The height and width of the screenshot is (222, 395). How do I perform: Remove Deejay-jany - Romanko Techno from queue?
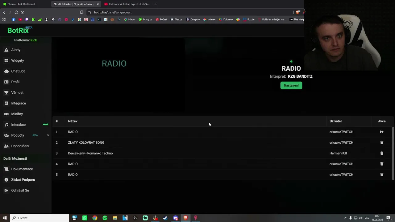point(382,153)
